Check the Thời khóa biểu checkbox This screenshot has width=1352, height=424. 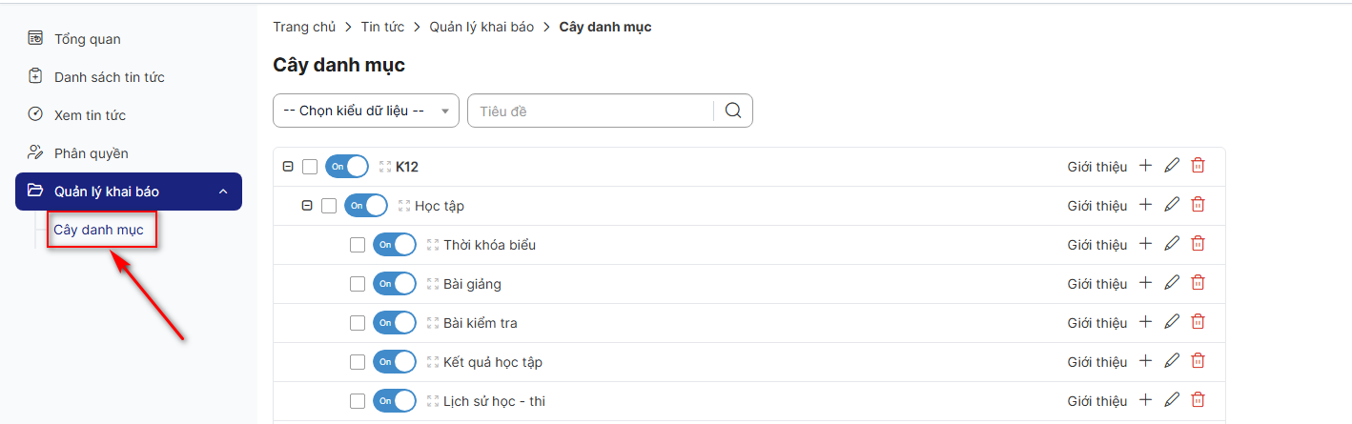click(x=358, y=245)
